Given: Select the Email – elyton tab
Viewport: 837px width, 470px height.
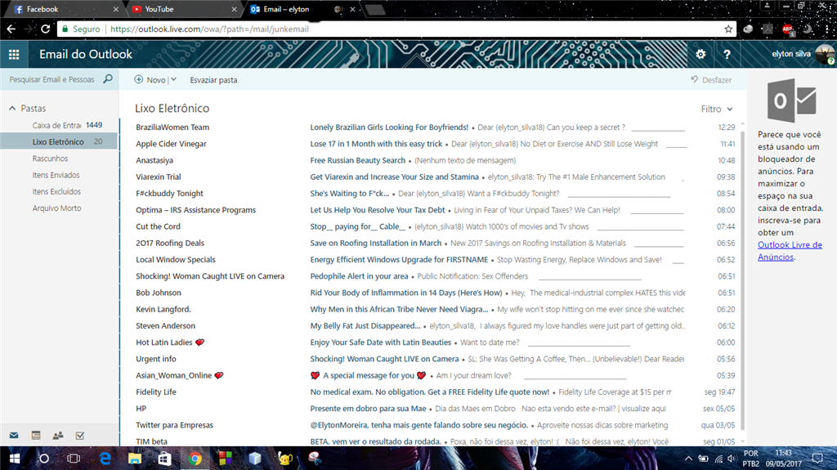Looking at the screenshot, I should pyautogui.click(x=302, y=9).
